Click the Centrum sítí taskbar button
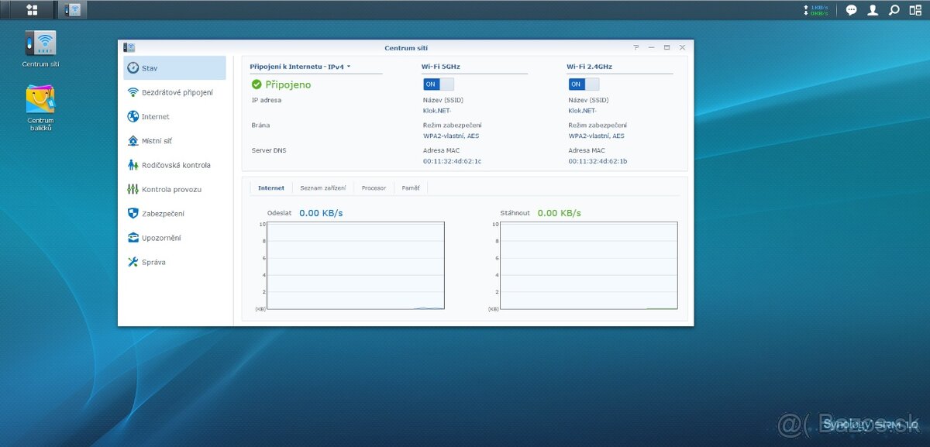 tap(74, 10)
